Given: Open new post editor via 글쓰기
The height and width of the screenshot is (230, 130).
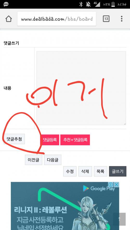Looking at the screenshot, I should (118, 171).
